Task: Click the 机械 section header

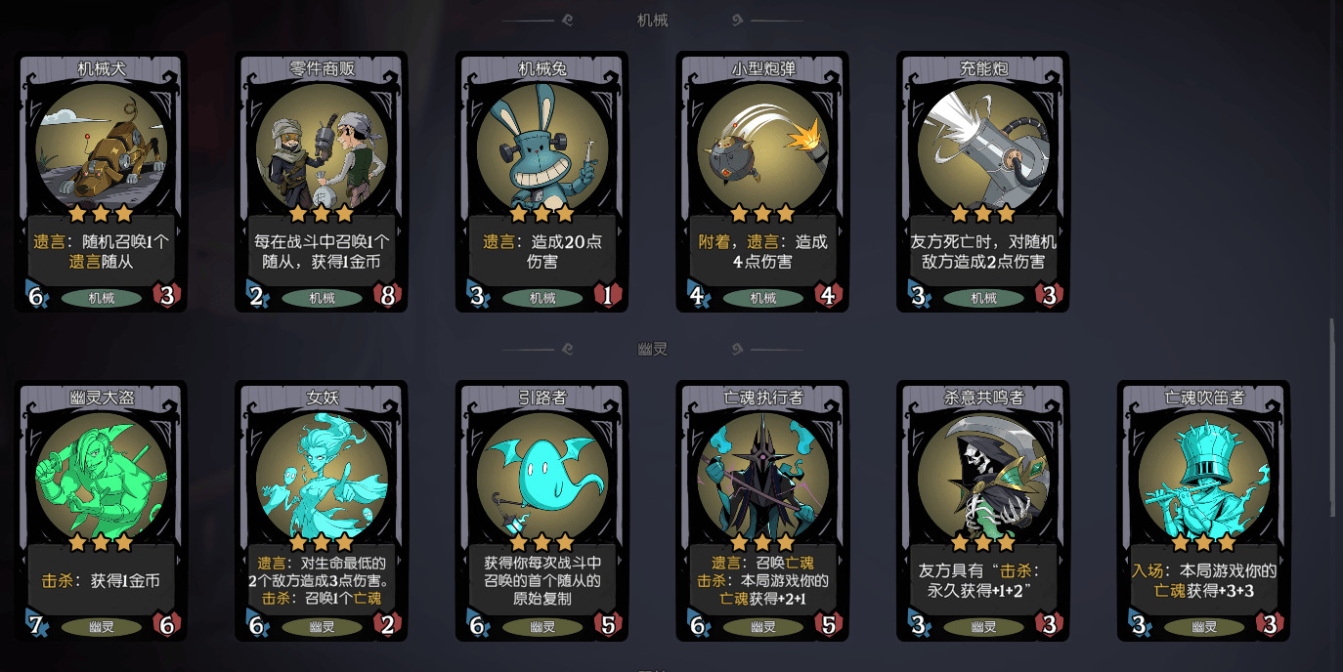Action: (x=652, y=20)
